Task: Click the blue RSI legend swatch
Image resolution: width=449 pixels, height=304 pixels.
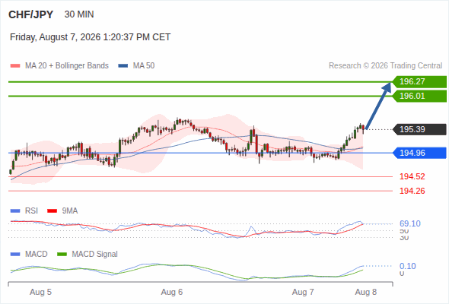Action: 15,211
